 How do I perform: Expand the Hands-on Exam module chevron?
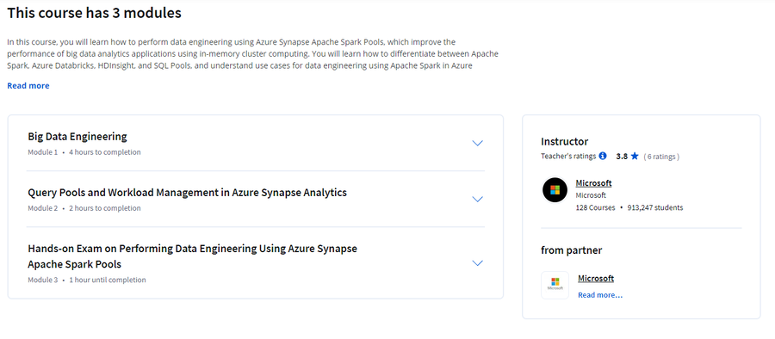point(477,263)
